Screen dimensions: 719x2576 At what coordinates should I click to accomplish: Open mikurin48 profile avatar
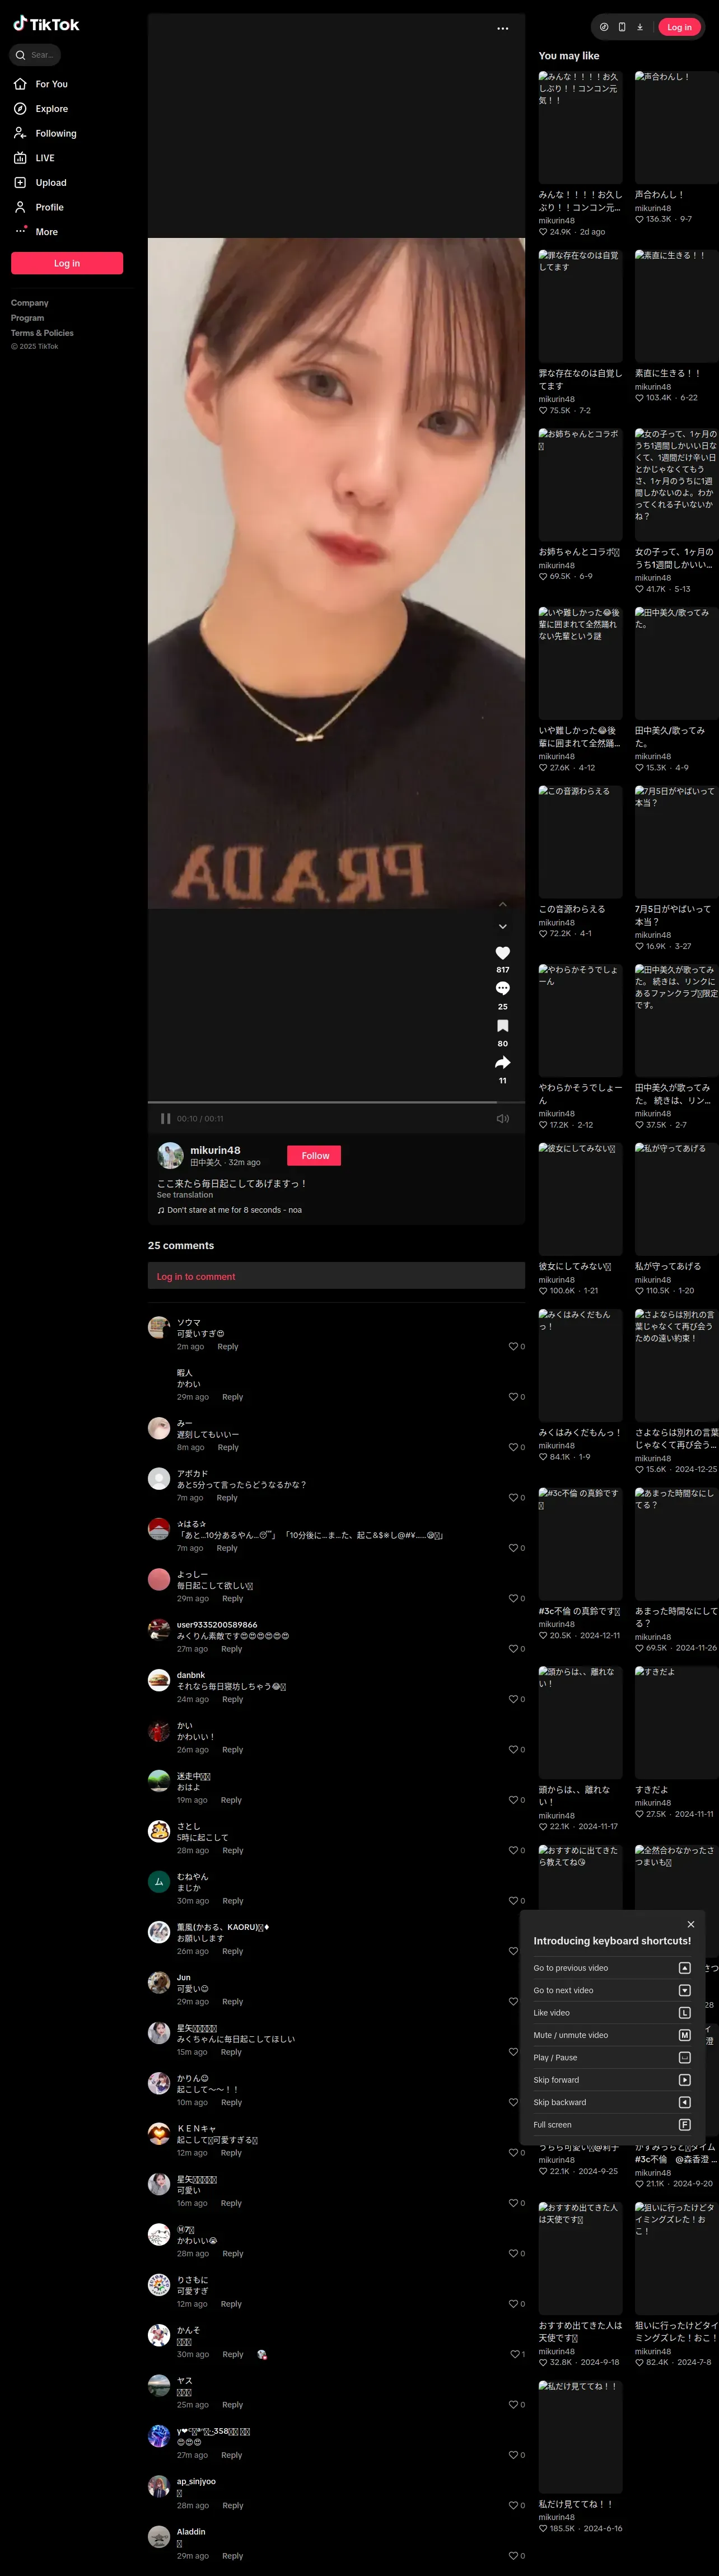pyautogui.click(x=170, y=1155)
